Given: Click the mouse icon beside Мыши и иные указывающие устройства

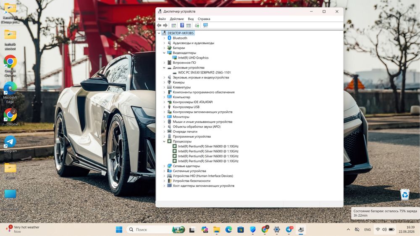Looking at the screenshot, I should (169, 122).
